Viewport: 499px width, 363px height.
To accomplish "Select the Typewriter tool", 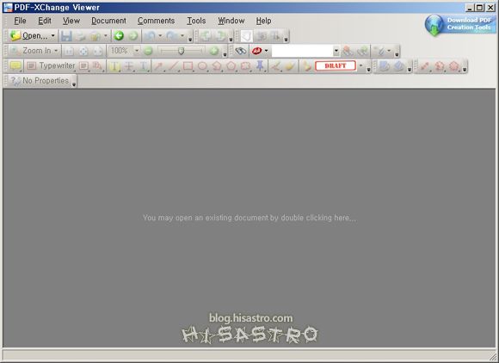I will click(51, 66).
